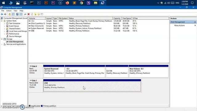Expand the Shared Folders node arrow
The image size is (197, 111).
tap(5, 29)
